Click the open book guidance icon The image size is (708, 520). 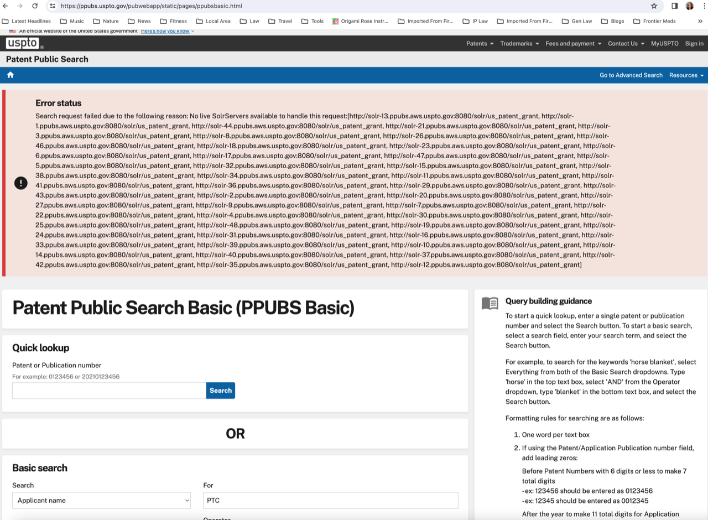(490, 303)
